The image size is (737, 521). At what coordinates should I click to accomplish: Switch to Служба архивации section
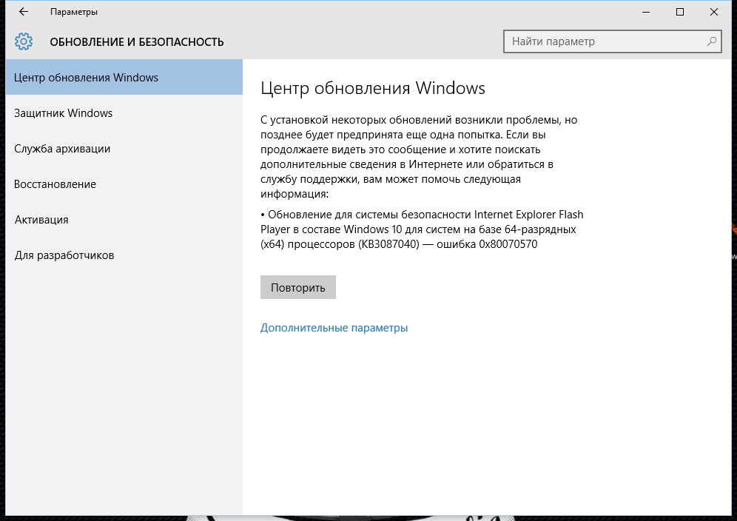62,149
